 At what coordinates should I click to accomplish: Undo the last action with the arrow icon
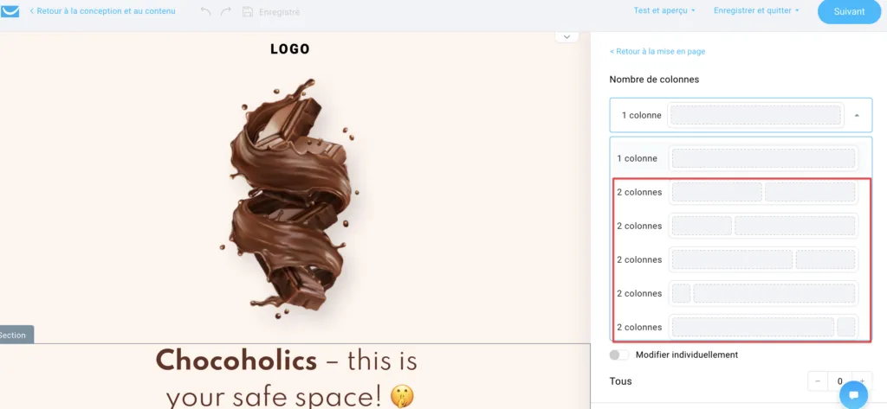[x=206, y=11]
